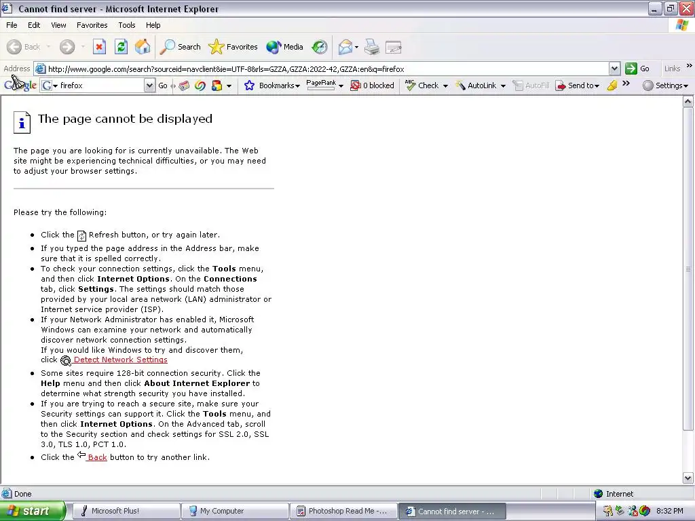695x521 pixels.
Task: Open Google toolbar Settings menu
Action: [666, 85]
